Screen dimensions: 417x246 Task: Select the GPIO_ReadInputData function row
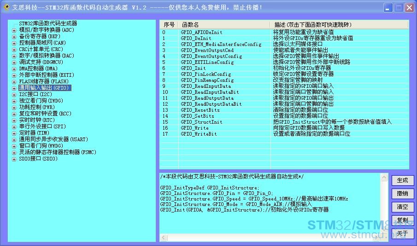point(284,86)
